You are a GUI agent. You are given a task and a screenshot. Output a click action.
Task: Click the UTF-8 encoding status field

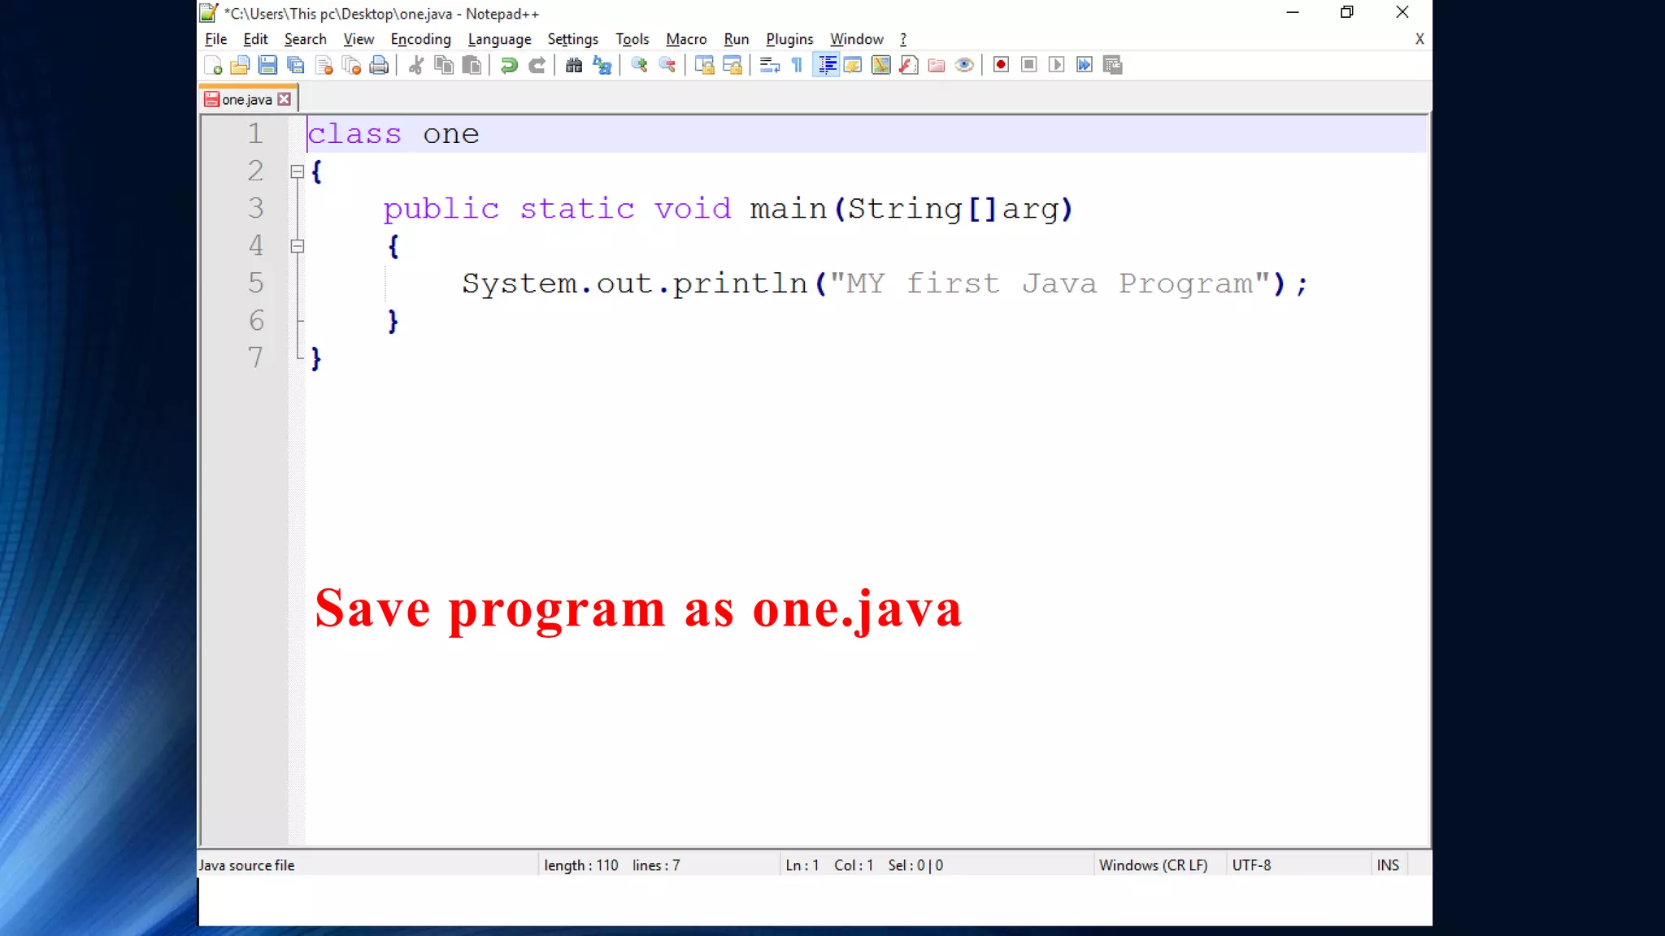click(1251, 865)
